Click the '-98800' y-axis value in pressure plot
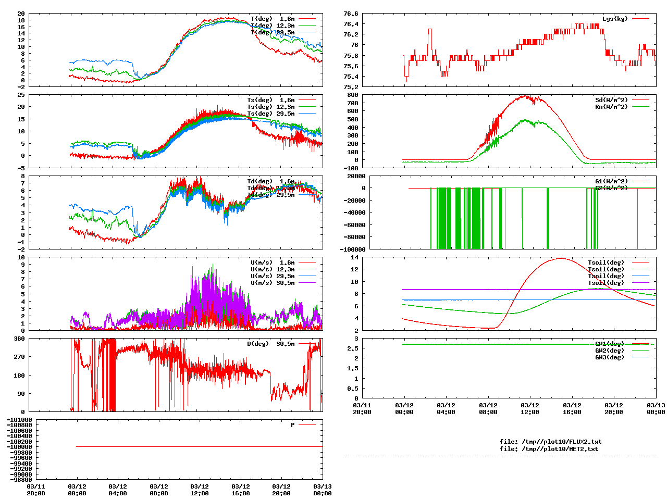Viewport: 667px width, 500px height. tap(21, 480)
